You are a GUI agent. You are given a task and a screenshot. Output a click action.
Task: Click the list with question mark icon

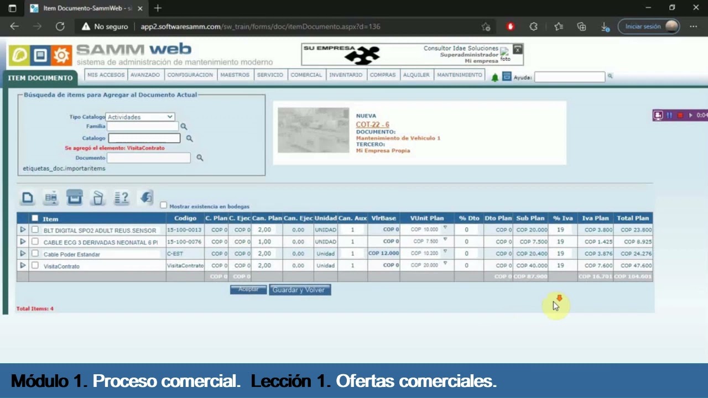click(x=121, y=197)
